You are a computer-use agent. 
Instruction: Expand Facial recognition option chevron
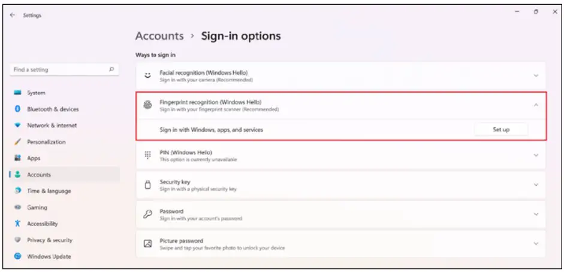tap(536, 76)
